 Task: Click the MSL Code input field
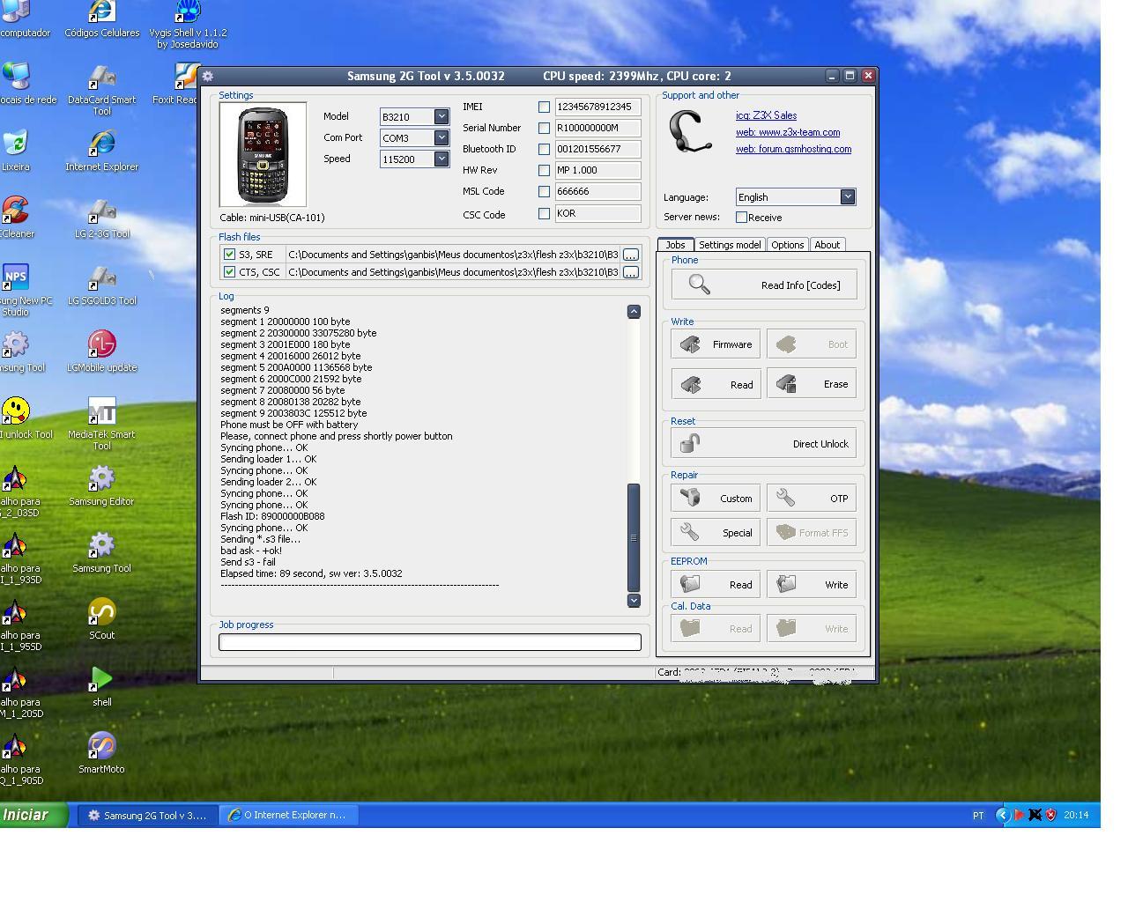click(x=597, y=191)
